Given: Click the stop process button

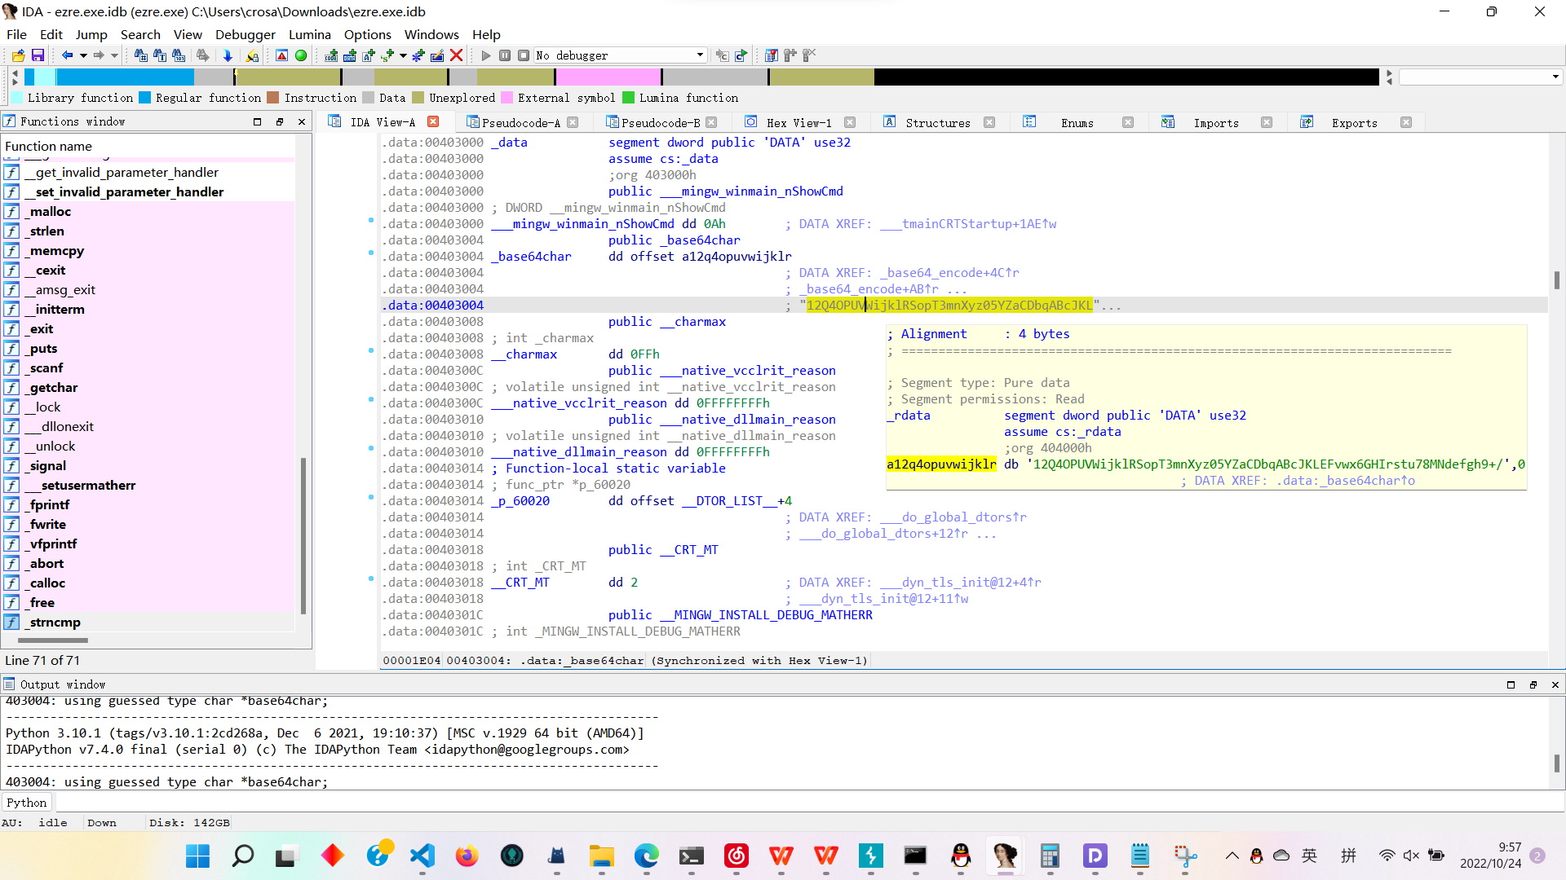Looking at the screenshot, I should pyautogui.click(x=524, y=55).
